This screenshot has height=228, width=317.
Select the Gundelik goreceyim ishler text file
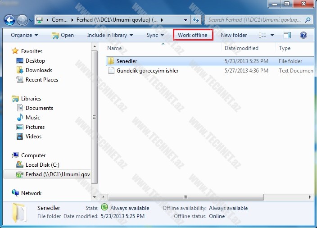click(147, 71)
